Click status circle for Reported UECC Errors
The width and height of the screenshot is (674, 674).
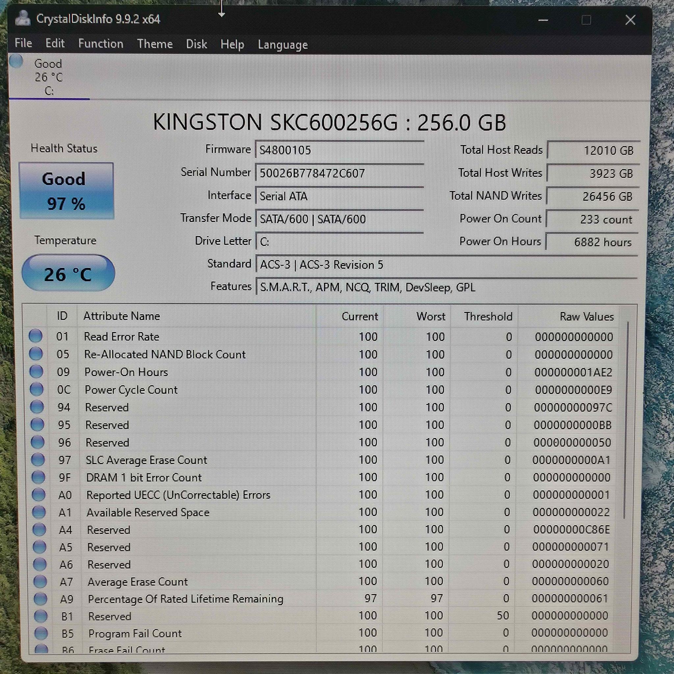(x=39, y=494)
